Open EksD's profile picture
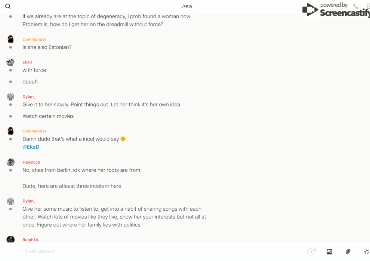Viewport: 370px width, 261px height. tap(10, 62)
